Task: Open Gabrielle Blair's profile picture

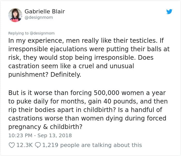Action: tap(15, 15)
